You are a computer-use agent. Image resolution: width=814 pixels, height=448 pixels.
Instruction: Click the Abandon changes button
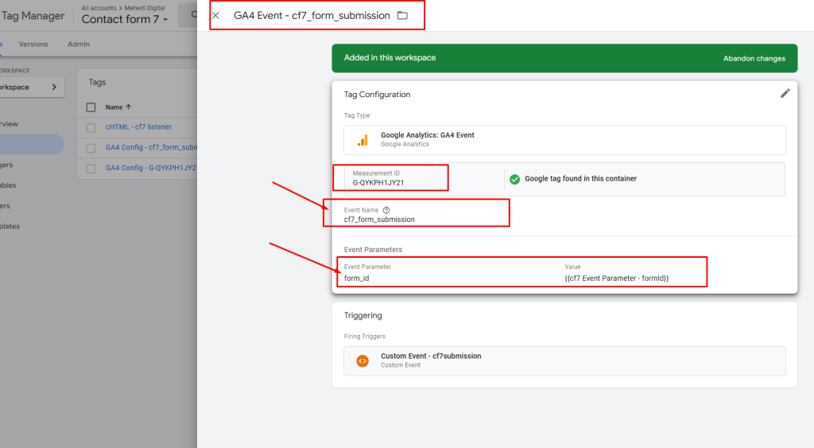[x=754, y=58]
